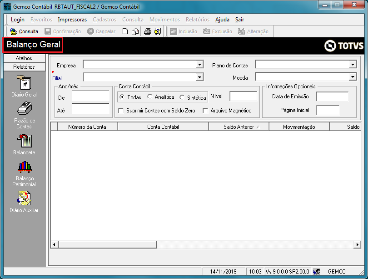Click the horizontal scrollbar left arrow
Screen dimensions: 368x279
coord(54,244)
